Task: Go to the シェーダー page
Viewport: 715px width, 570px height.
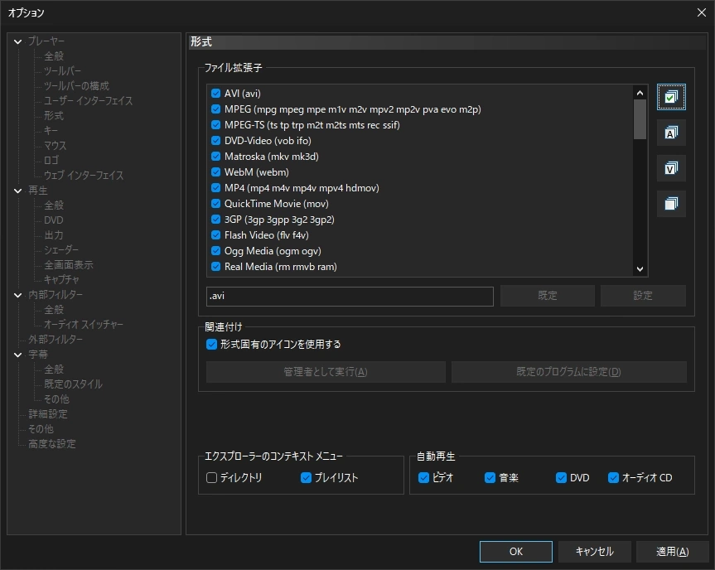Action: [x=61, y=250]
